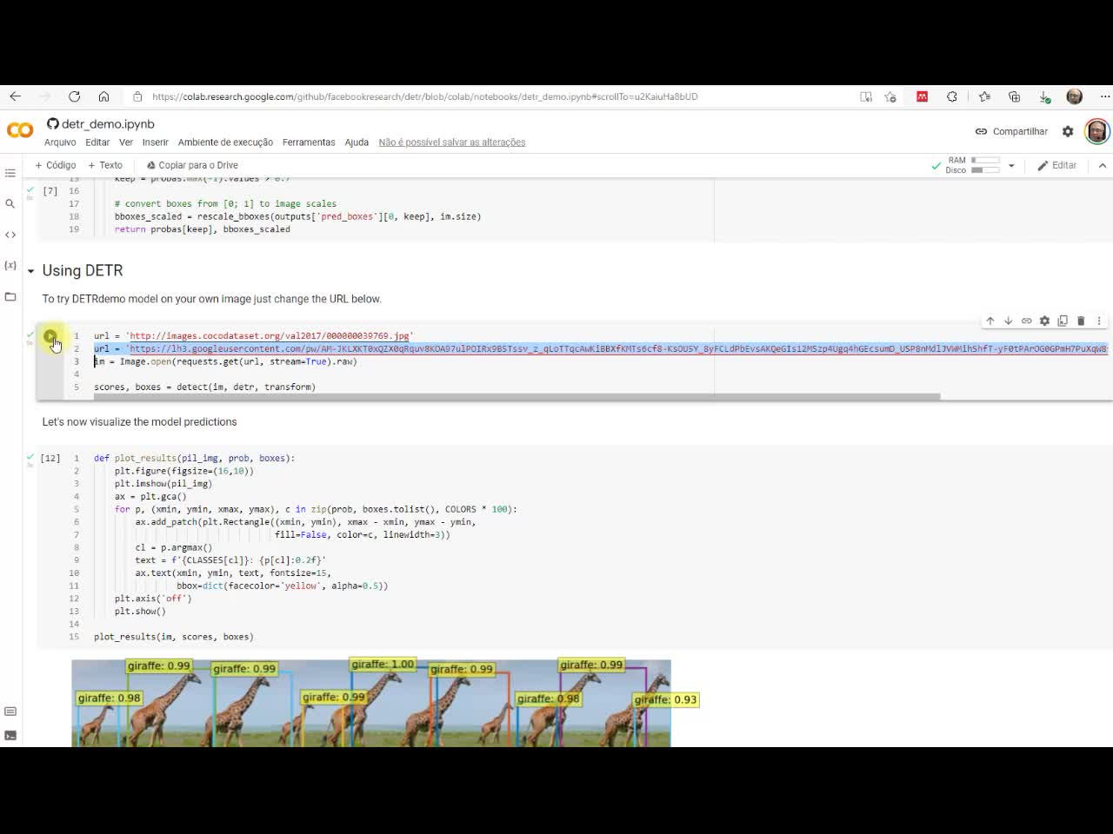Screen dimensions: 1113x834
Task: Go to the browser home page
Action: pyautogui.click(x=103, y=96)
